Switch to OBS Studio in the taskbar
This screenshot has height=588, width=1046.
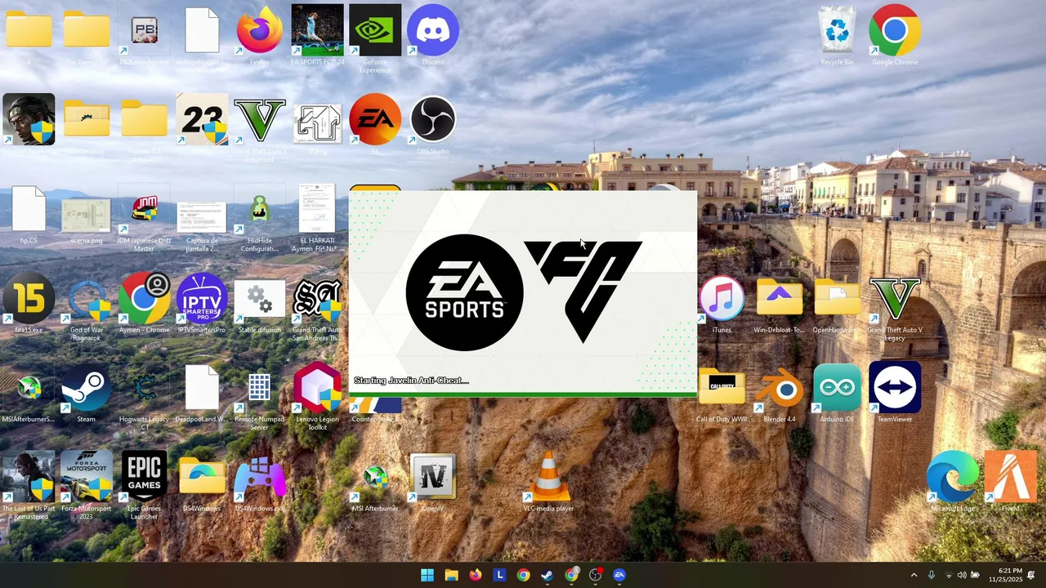click(x=595, y=575)
